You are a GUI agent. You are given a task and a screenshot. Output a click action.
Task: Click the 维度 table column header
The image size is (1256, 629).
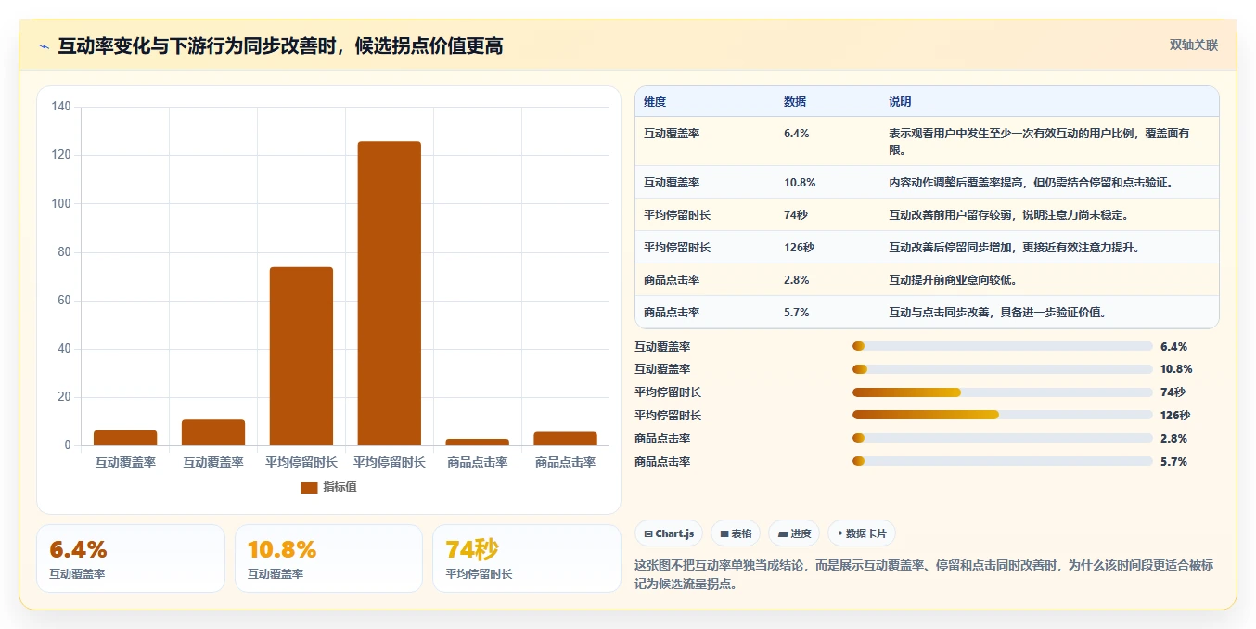(x=655, y=102)
